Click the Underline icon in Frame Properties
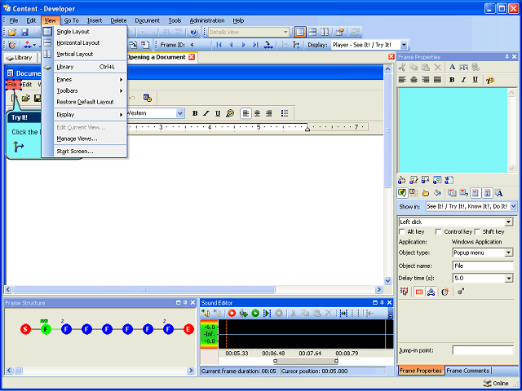The image size is (522, 391). pyautogui.click(x=476, y=80)
